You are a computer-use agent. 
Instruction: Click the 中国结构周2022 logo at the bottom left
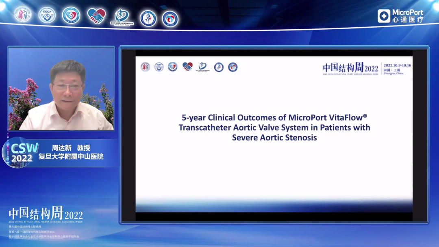click(46, 214)
